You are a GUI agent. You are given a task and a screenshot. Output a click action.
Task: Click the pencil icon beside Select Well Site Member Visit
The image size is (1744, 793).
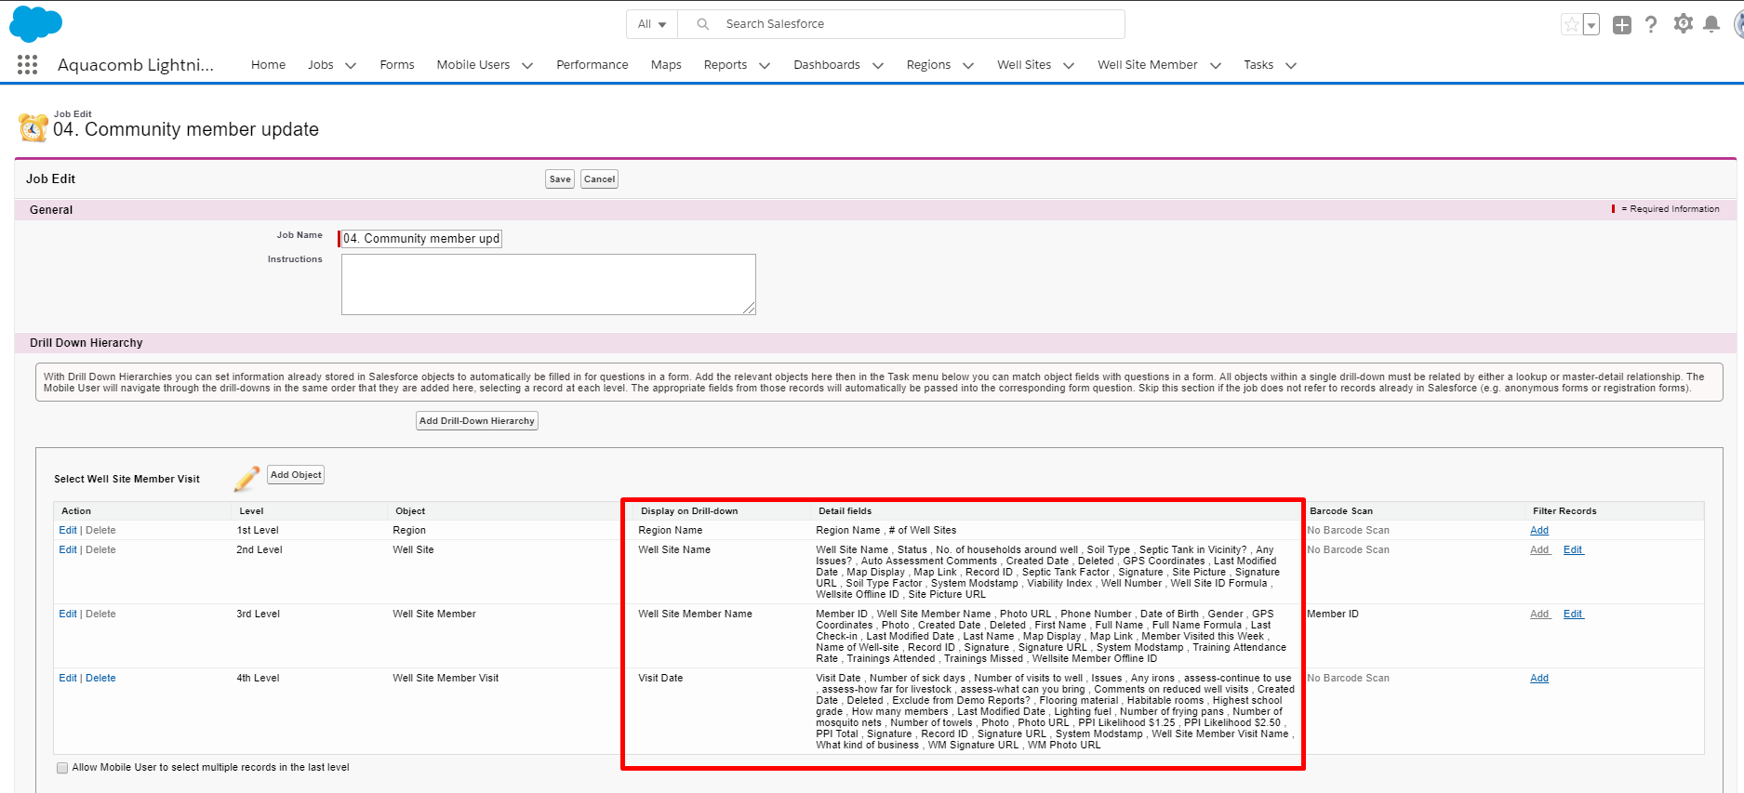tap(246, 478)
